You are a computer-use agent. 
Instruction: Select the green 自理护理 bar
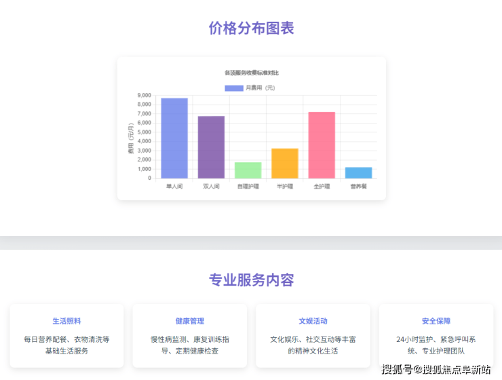[248, 170]
